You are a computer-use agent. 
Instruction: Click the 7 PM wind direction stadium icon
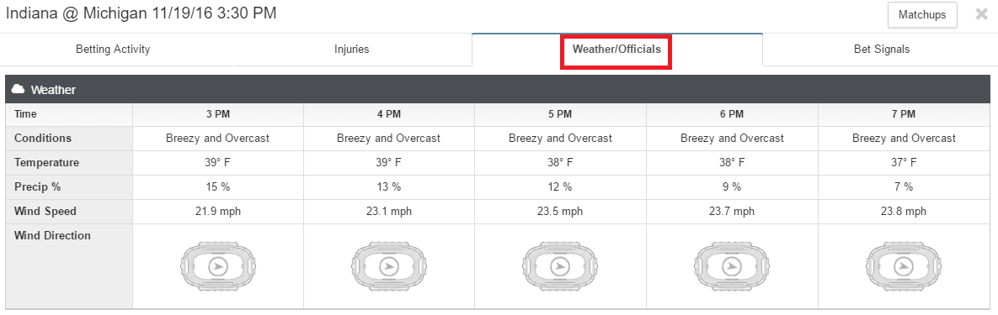[904, 266]
